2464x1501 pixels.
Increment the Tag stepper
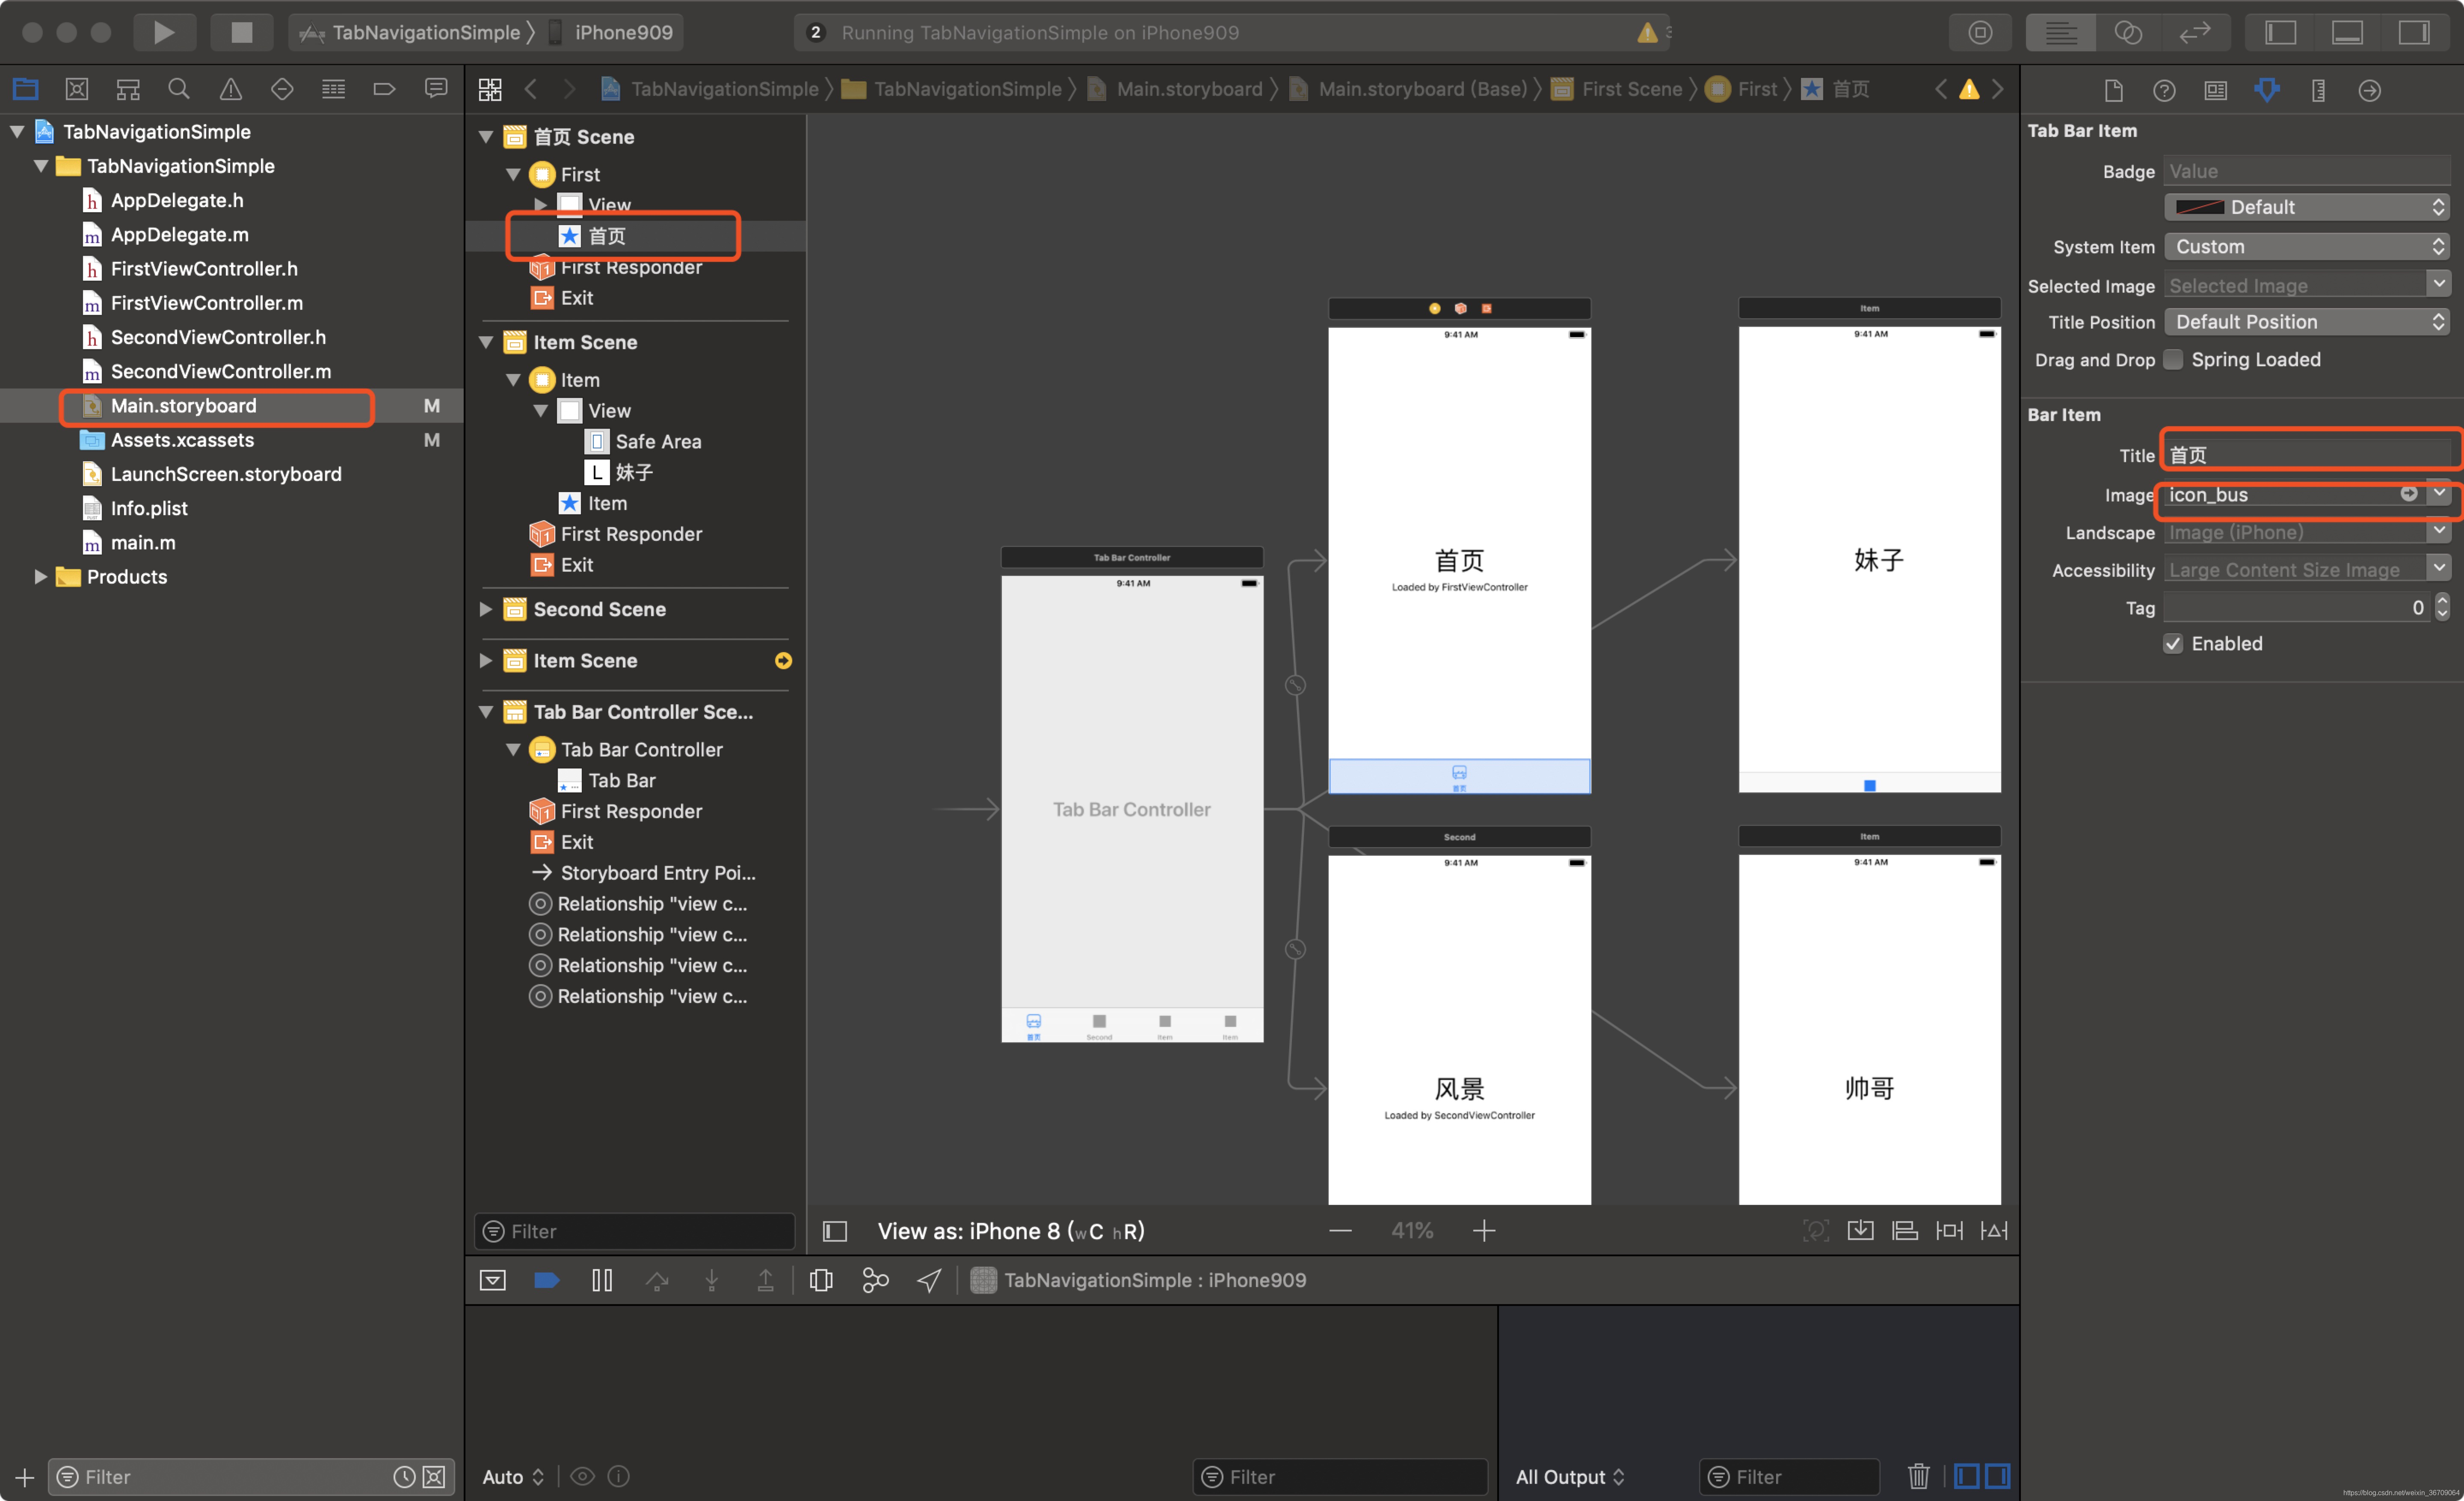coord(2442,600)
